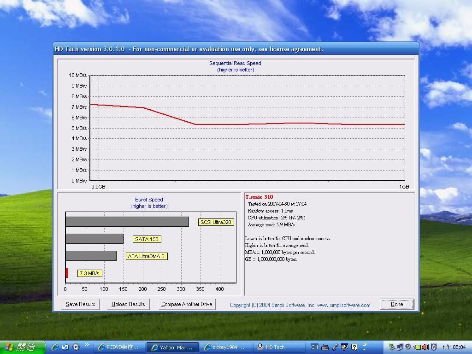Open the Windows Start menu
This screenshot has height=354, width=472.
click(23, 347)
